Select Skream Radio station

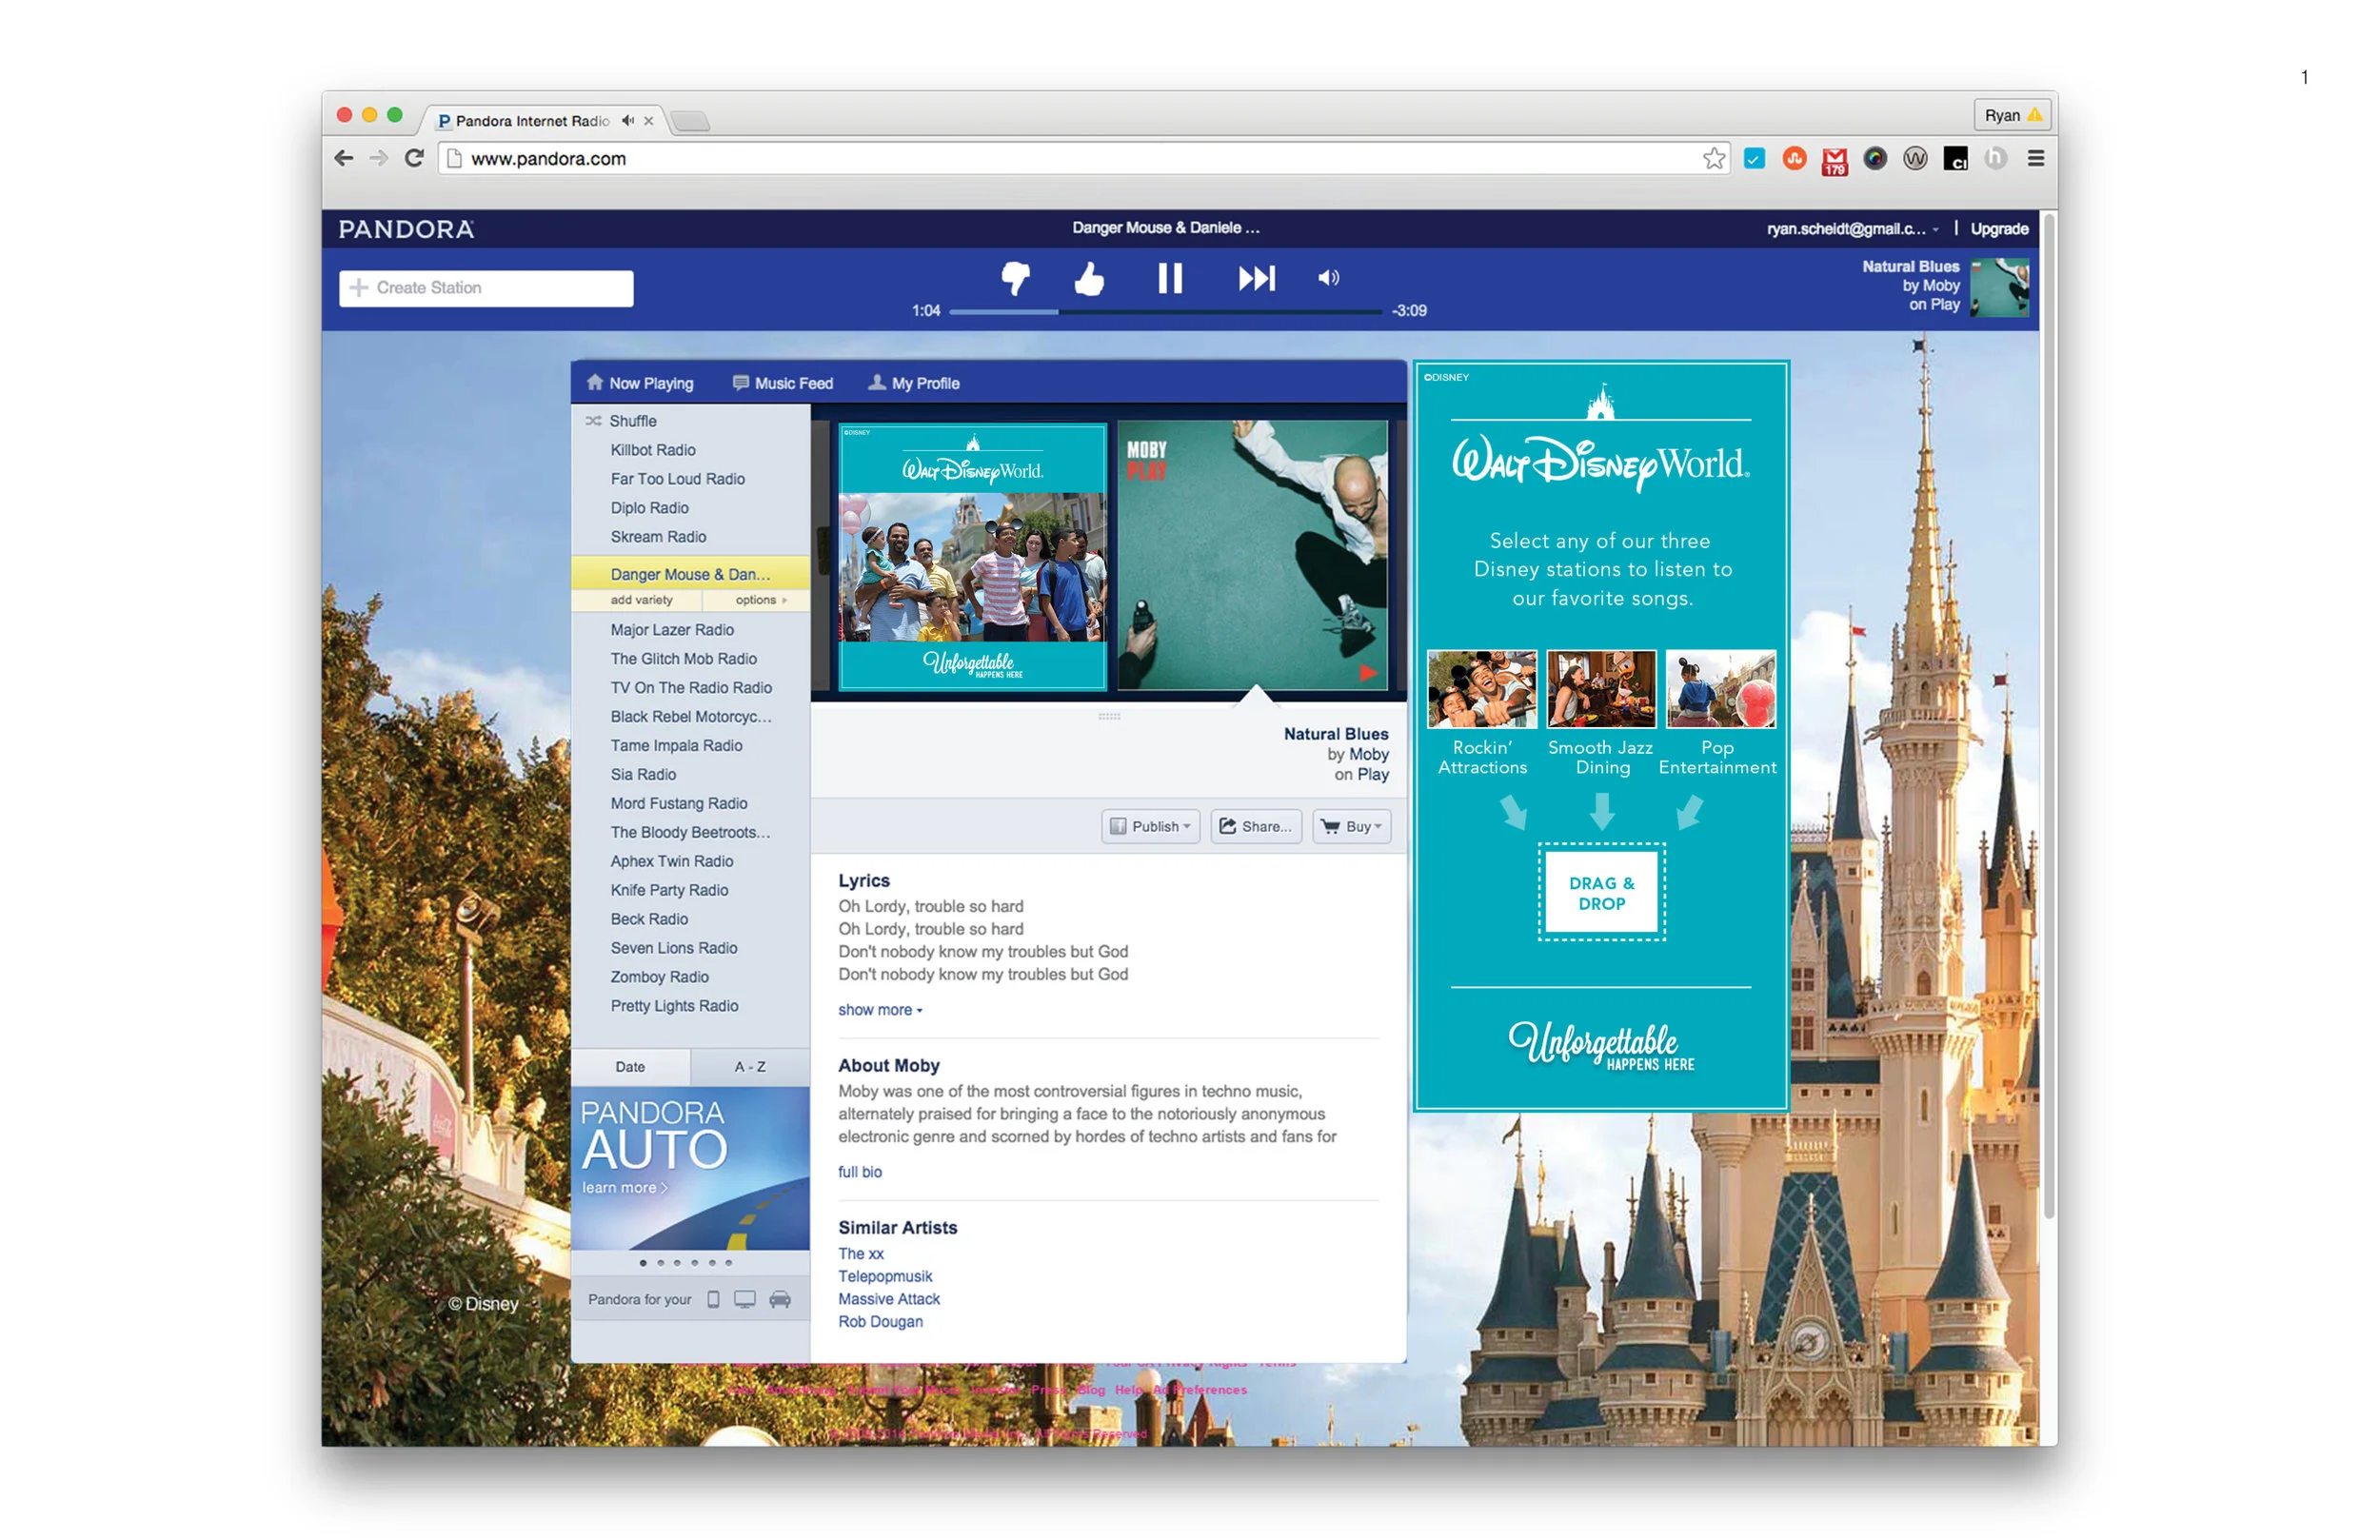658,537
